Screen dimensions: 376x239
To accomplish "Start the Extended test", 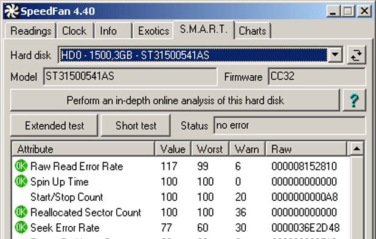I will [x=54, y=126].
